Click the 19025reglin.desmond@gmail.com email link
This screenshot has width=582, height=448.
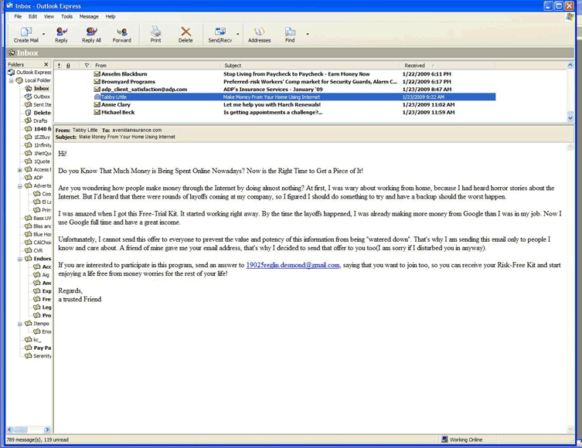pyautogui.click(x=293, y=265)
